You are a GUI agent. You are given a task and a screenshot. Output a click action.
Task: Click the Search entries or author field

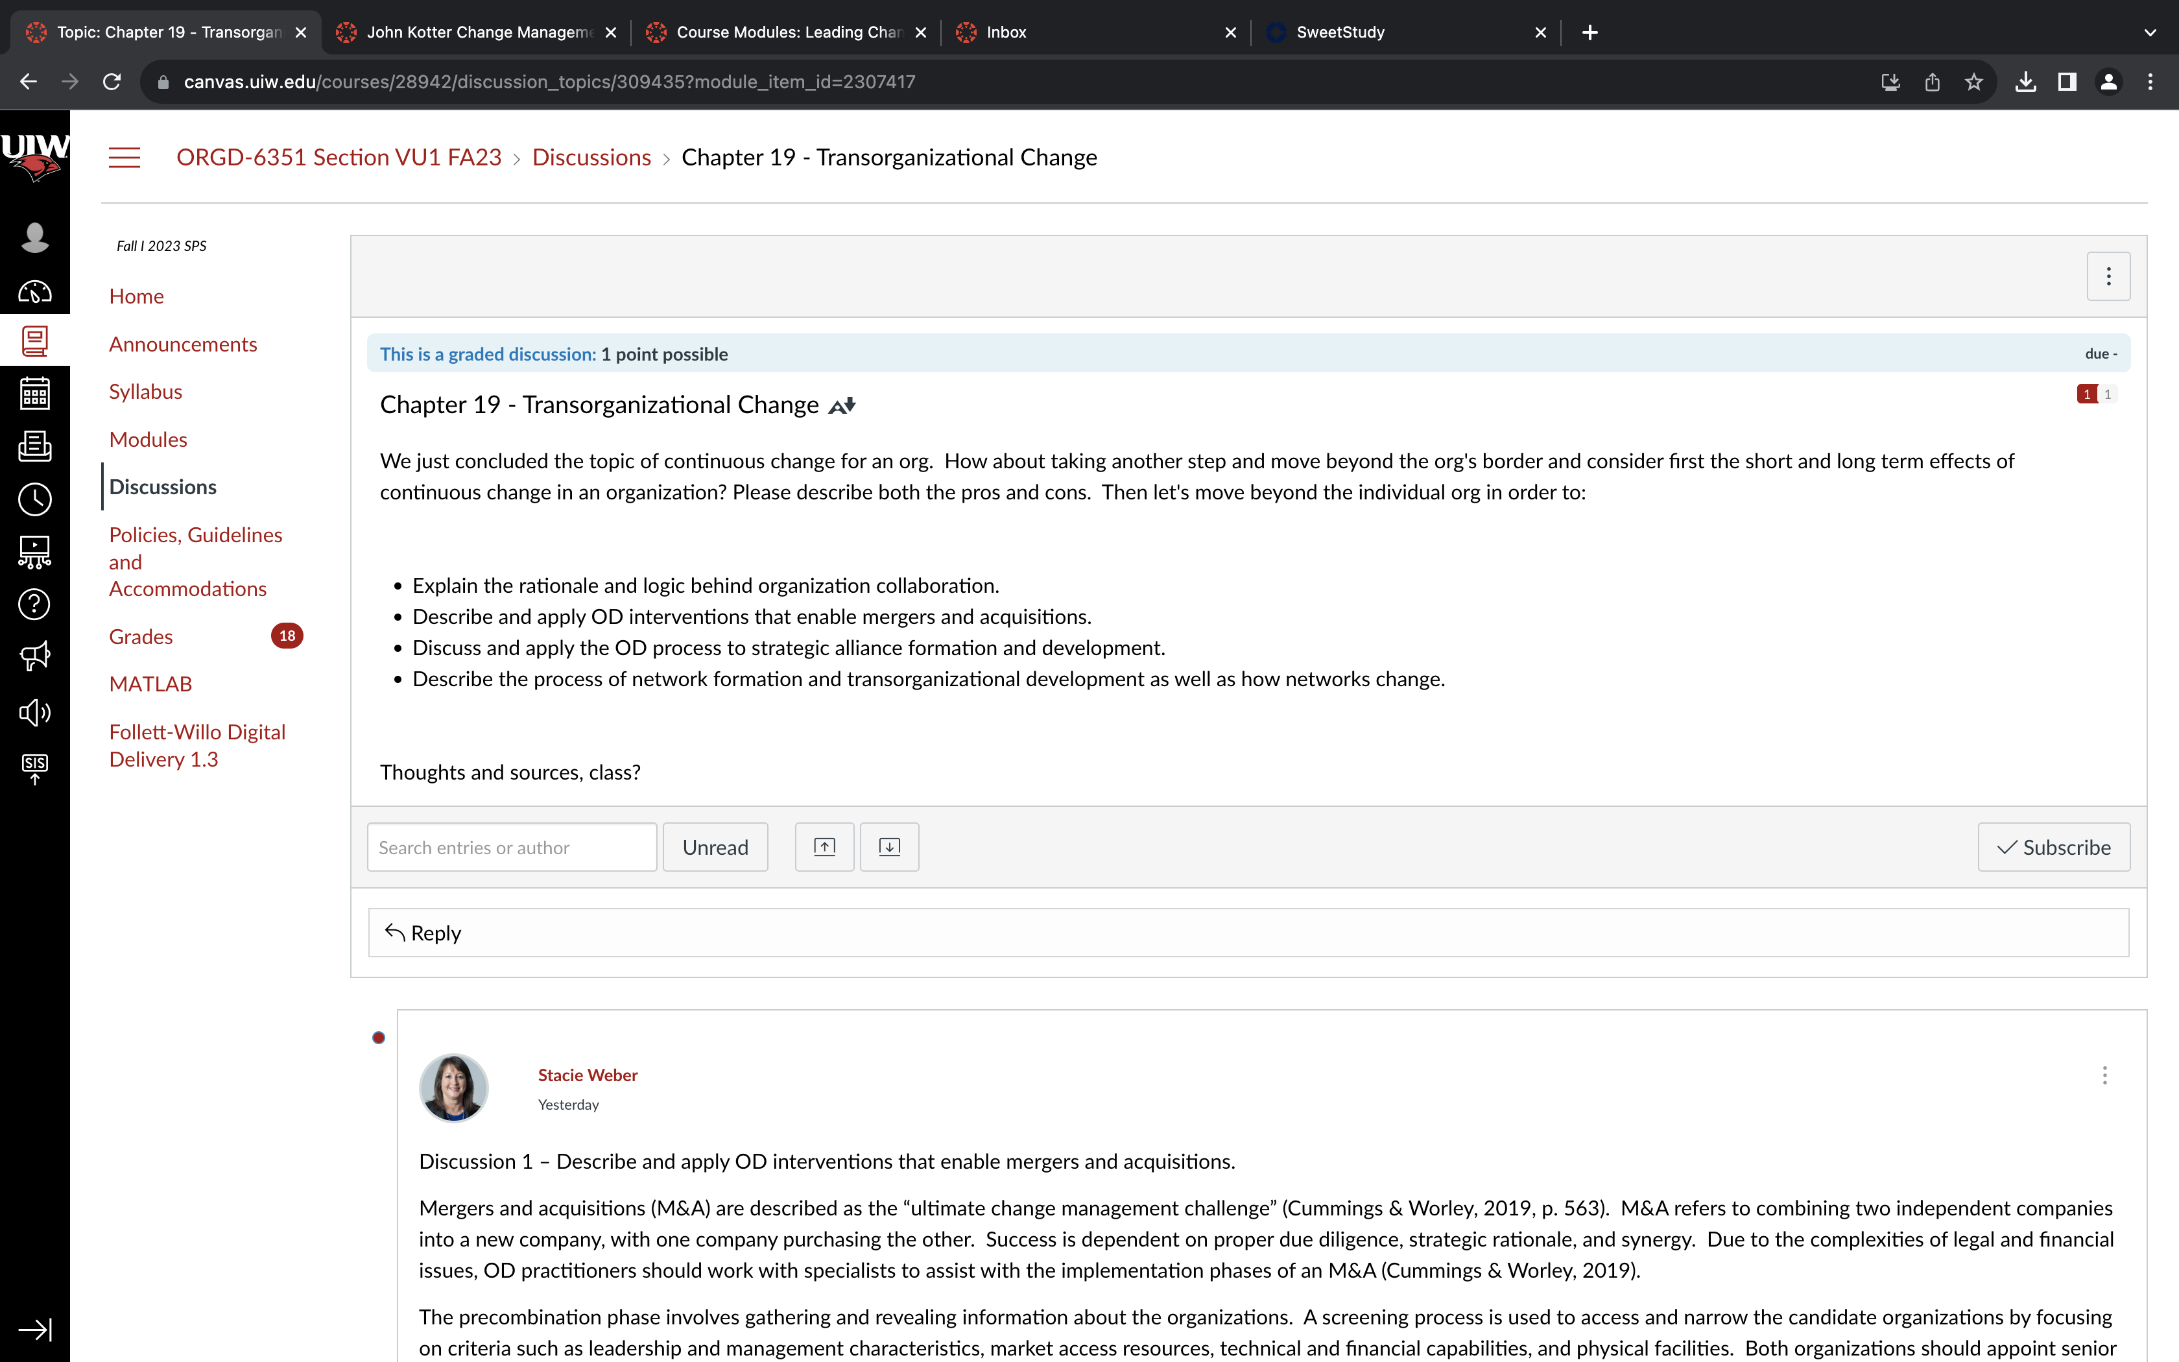click(x=512, y=847)
